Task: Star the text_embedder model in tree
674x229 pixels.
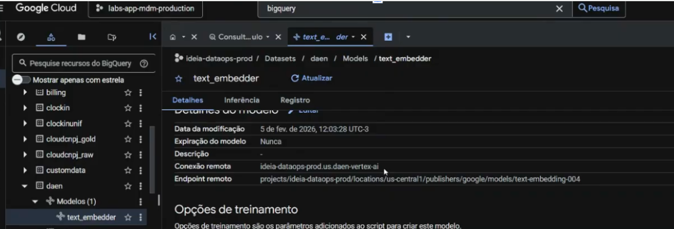Action: [128, 217]
